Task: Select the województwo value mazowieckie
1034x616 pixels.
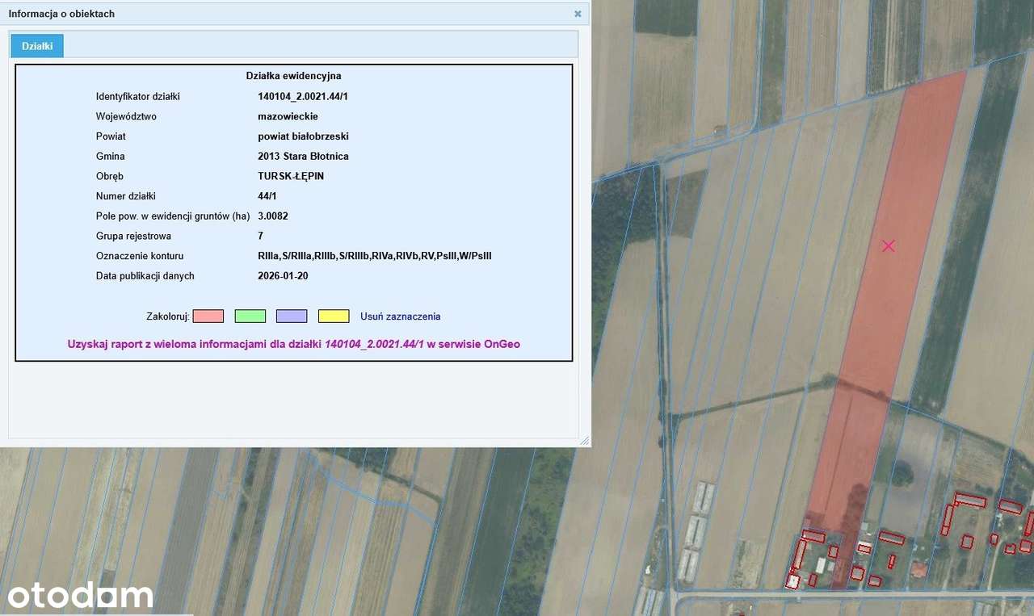Action: coord(288,116)
